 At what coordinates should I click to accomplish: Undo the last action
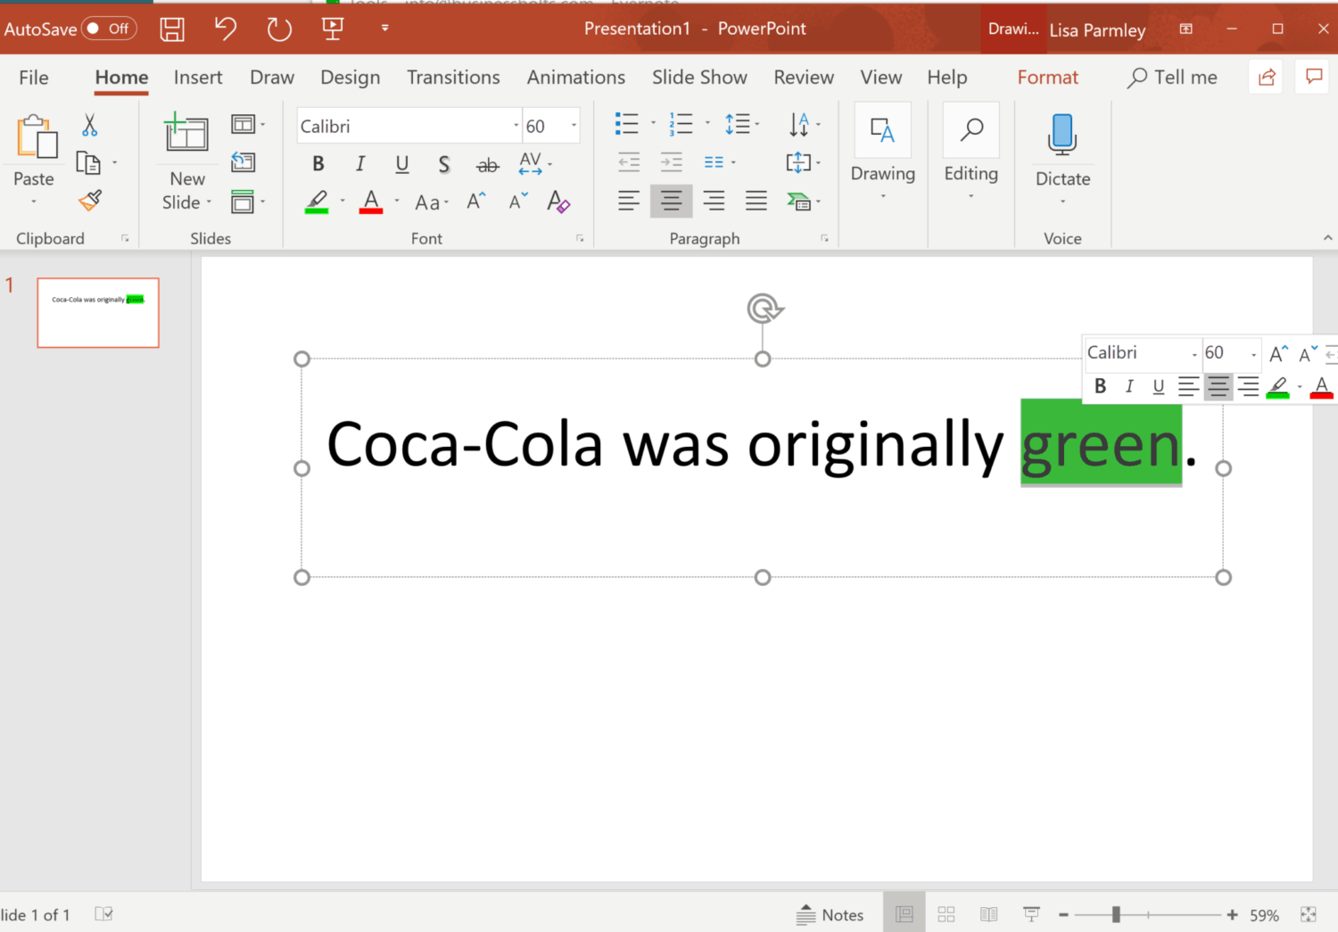click(x=226, y=29)
